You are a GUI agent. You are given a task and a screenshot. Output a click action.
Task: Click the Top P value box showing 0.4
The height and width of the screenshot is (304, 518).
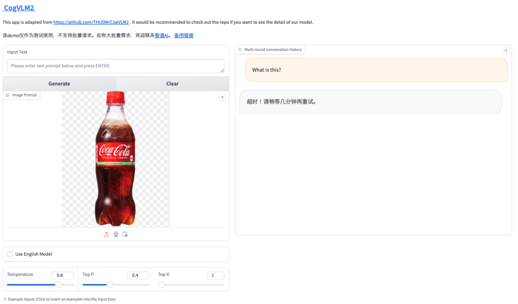(x=138, y=275)
